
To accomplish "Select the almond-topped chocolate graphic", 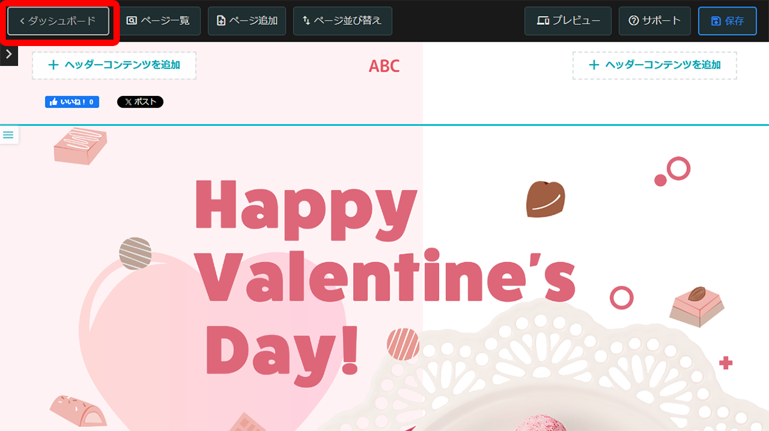I will coord(697,306).
